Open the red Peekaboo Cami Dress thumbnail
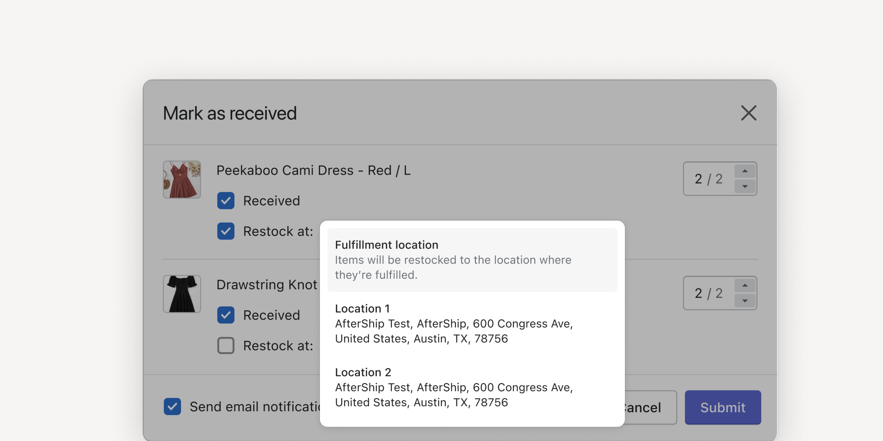The width and height of the screenshot is (883, 441). pyautogui.click(x=182, y=180)
